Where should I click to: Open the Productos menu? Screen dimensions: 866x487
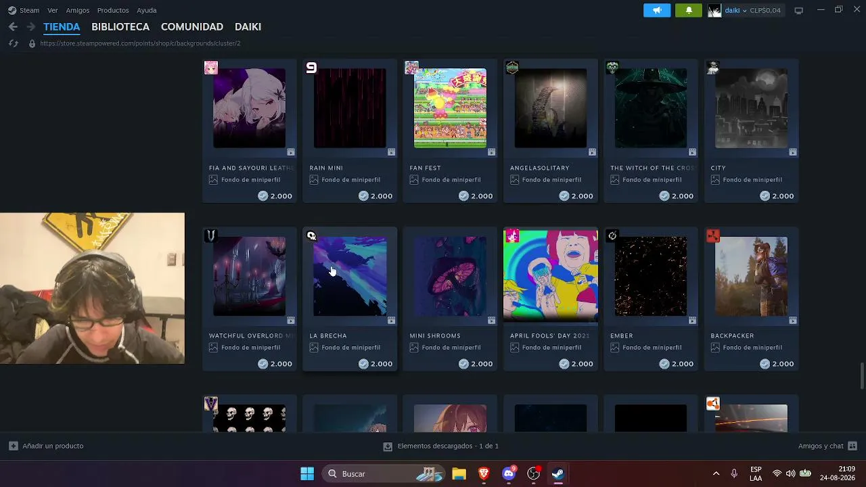coord(113,10)
